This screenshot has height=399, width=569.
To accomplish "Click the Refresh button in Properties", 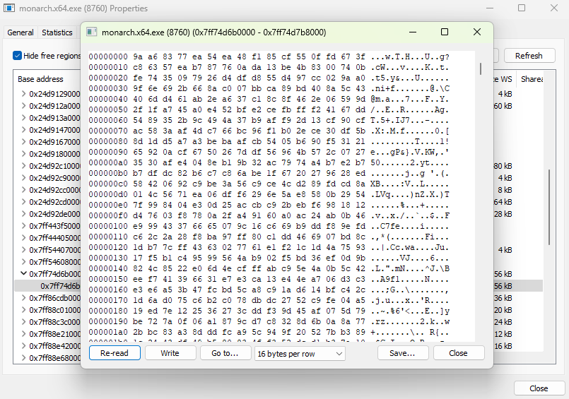I will pos(529,56).
